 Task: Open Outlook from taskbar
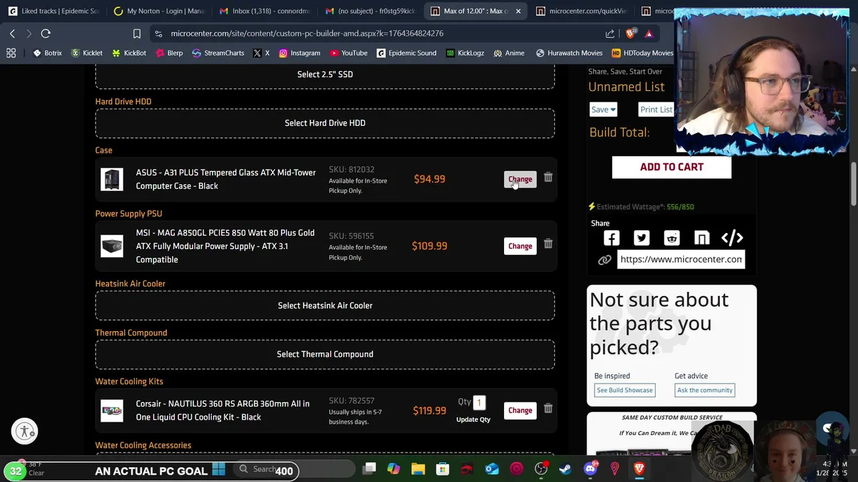[x=492, y=469]
